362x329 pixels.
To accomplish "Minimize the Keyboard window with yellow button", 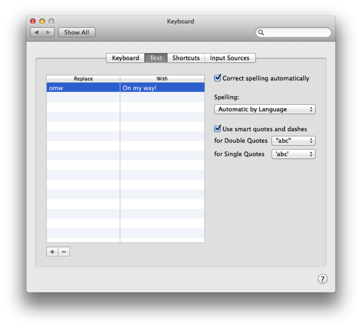I will [42, 21].
